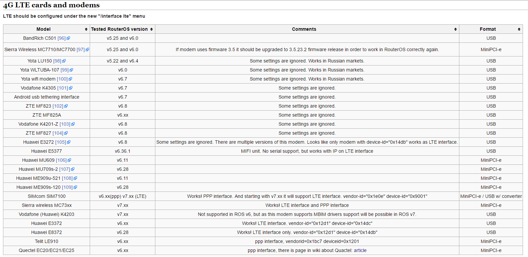
Task: Click external link icon next to ZTE MF823
Action: pos(66,106)
